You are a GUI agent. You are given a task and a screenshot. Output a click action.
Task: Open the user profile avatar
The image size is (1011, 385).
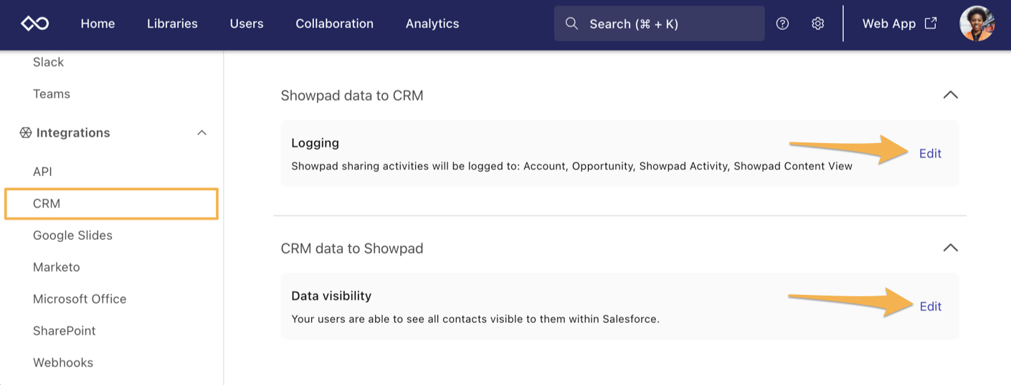(x=977, y=24)
